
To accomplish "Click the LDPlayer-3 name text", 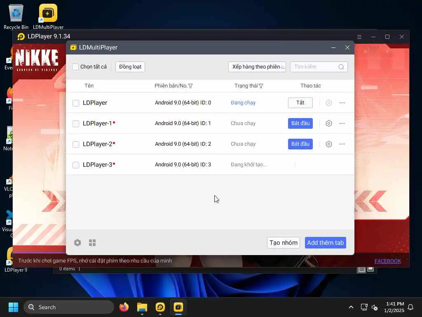I will 97,165.
